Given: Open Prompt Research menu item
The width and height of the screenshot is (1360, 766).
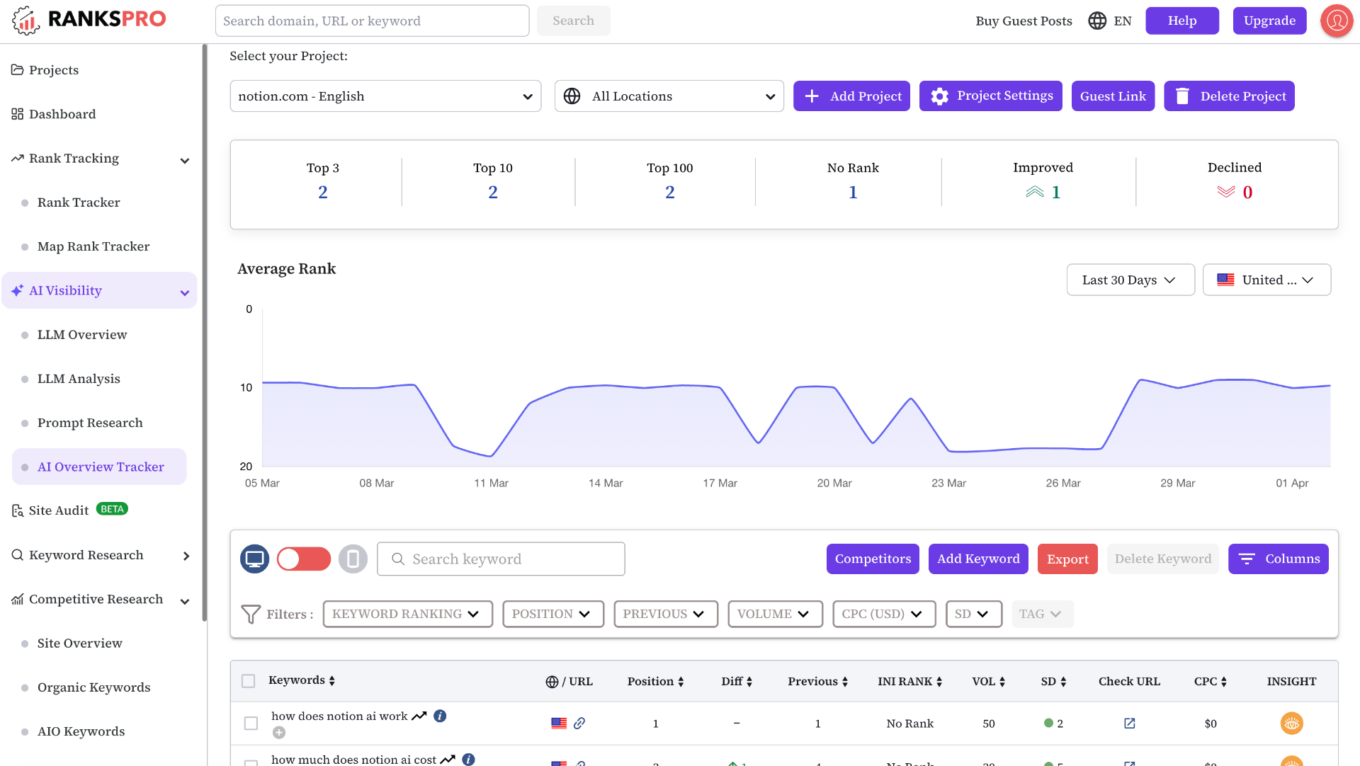Looking at the screenshot, I should tap(90, 423).
